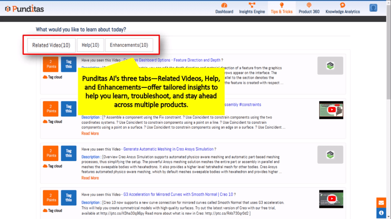391x219 pixels.
Task: Switch to the Enhancements(10) tab
Action: (129, 45)
